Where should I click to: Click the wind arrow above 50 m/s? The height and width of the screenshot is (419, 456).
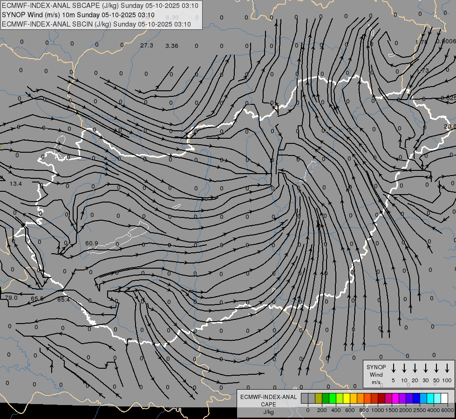pyautogui.click(x=436, y=368)
